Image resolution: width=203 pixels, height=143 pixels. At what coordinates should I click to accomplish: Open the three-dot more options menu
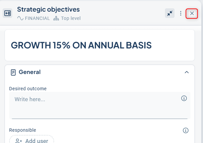click(181, 13)
